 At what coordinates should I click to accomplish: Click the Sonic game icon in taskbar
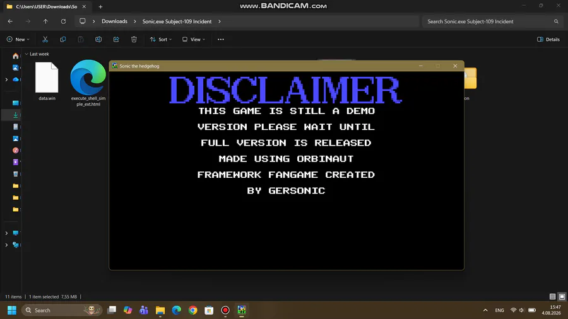point(242,310)
